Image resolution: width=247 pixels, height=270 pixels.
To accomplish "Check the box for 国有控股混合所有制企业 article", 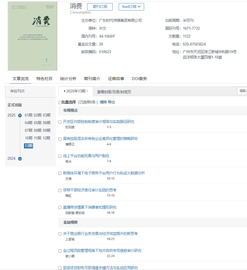I will pyautogui.click(x=60, y=139).
